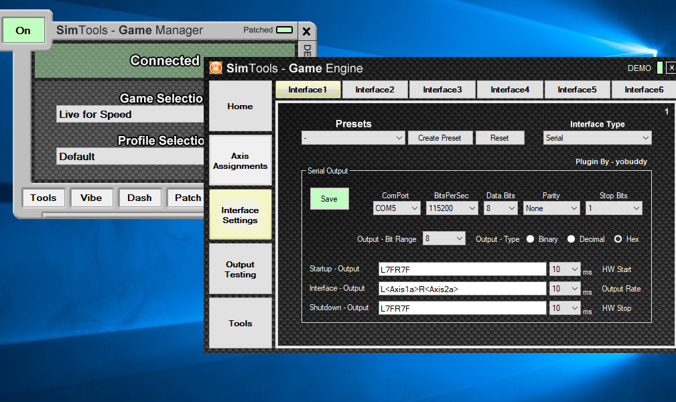Open Output Testing section
The width and height of the screenshot is (676, 402).
click(x=240, y=269)
